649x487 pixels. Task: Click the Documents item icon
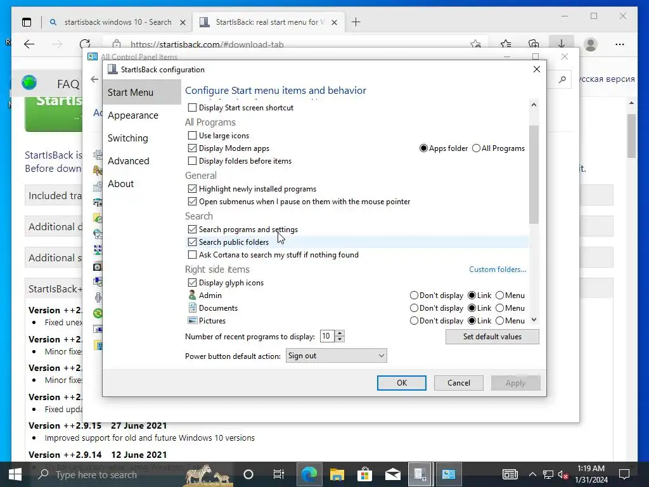(x=192, y=308)
